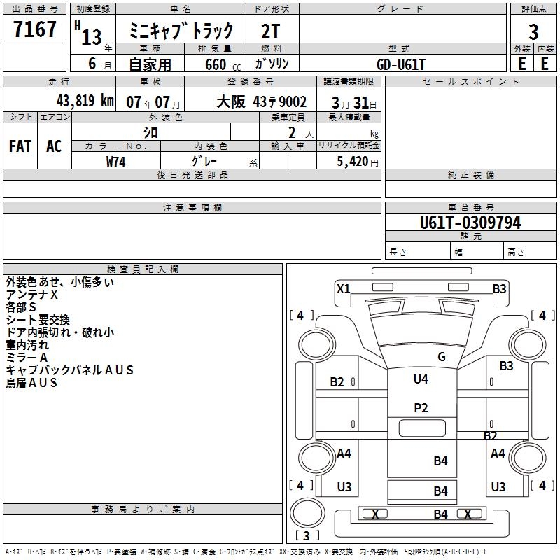Click the 検査員記入欄 header
The width and height of the screenshot is (560, 560).
(143, 269)
